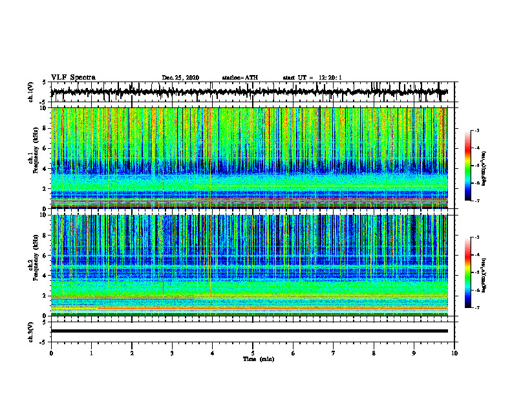Click the ch.2 colorbar log(PSD) unit label
The image size is (512, 396).
tap(484, 275)
